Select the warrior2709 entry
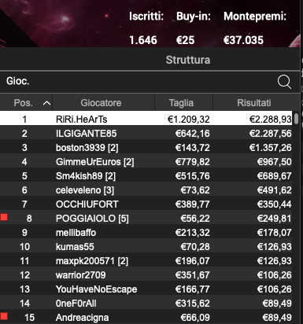This screenshot has width=303, height=324. (x=146, y=275)
